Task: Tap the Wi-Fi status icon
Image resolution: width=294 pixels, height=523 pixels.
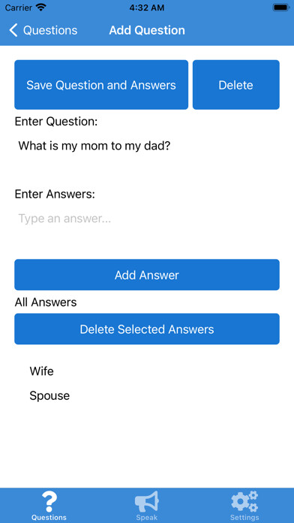Action: click(41, 8)
